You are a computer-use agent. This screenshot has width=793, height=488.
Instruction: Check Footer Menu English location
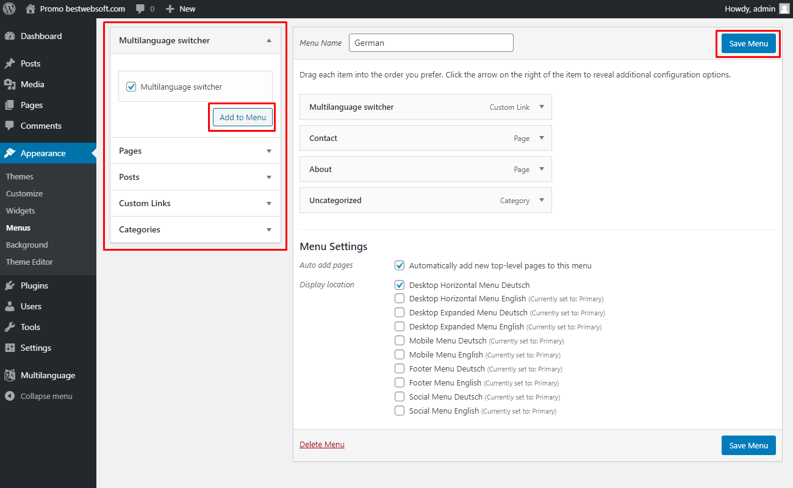tap(400, 383)
